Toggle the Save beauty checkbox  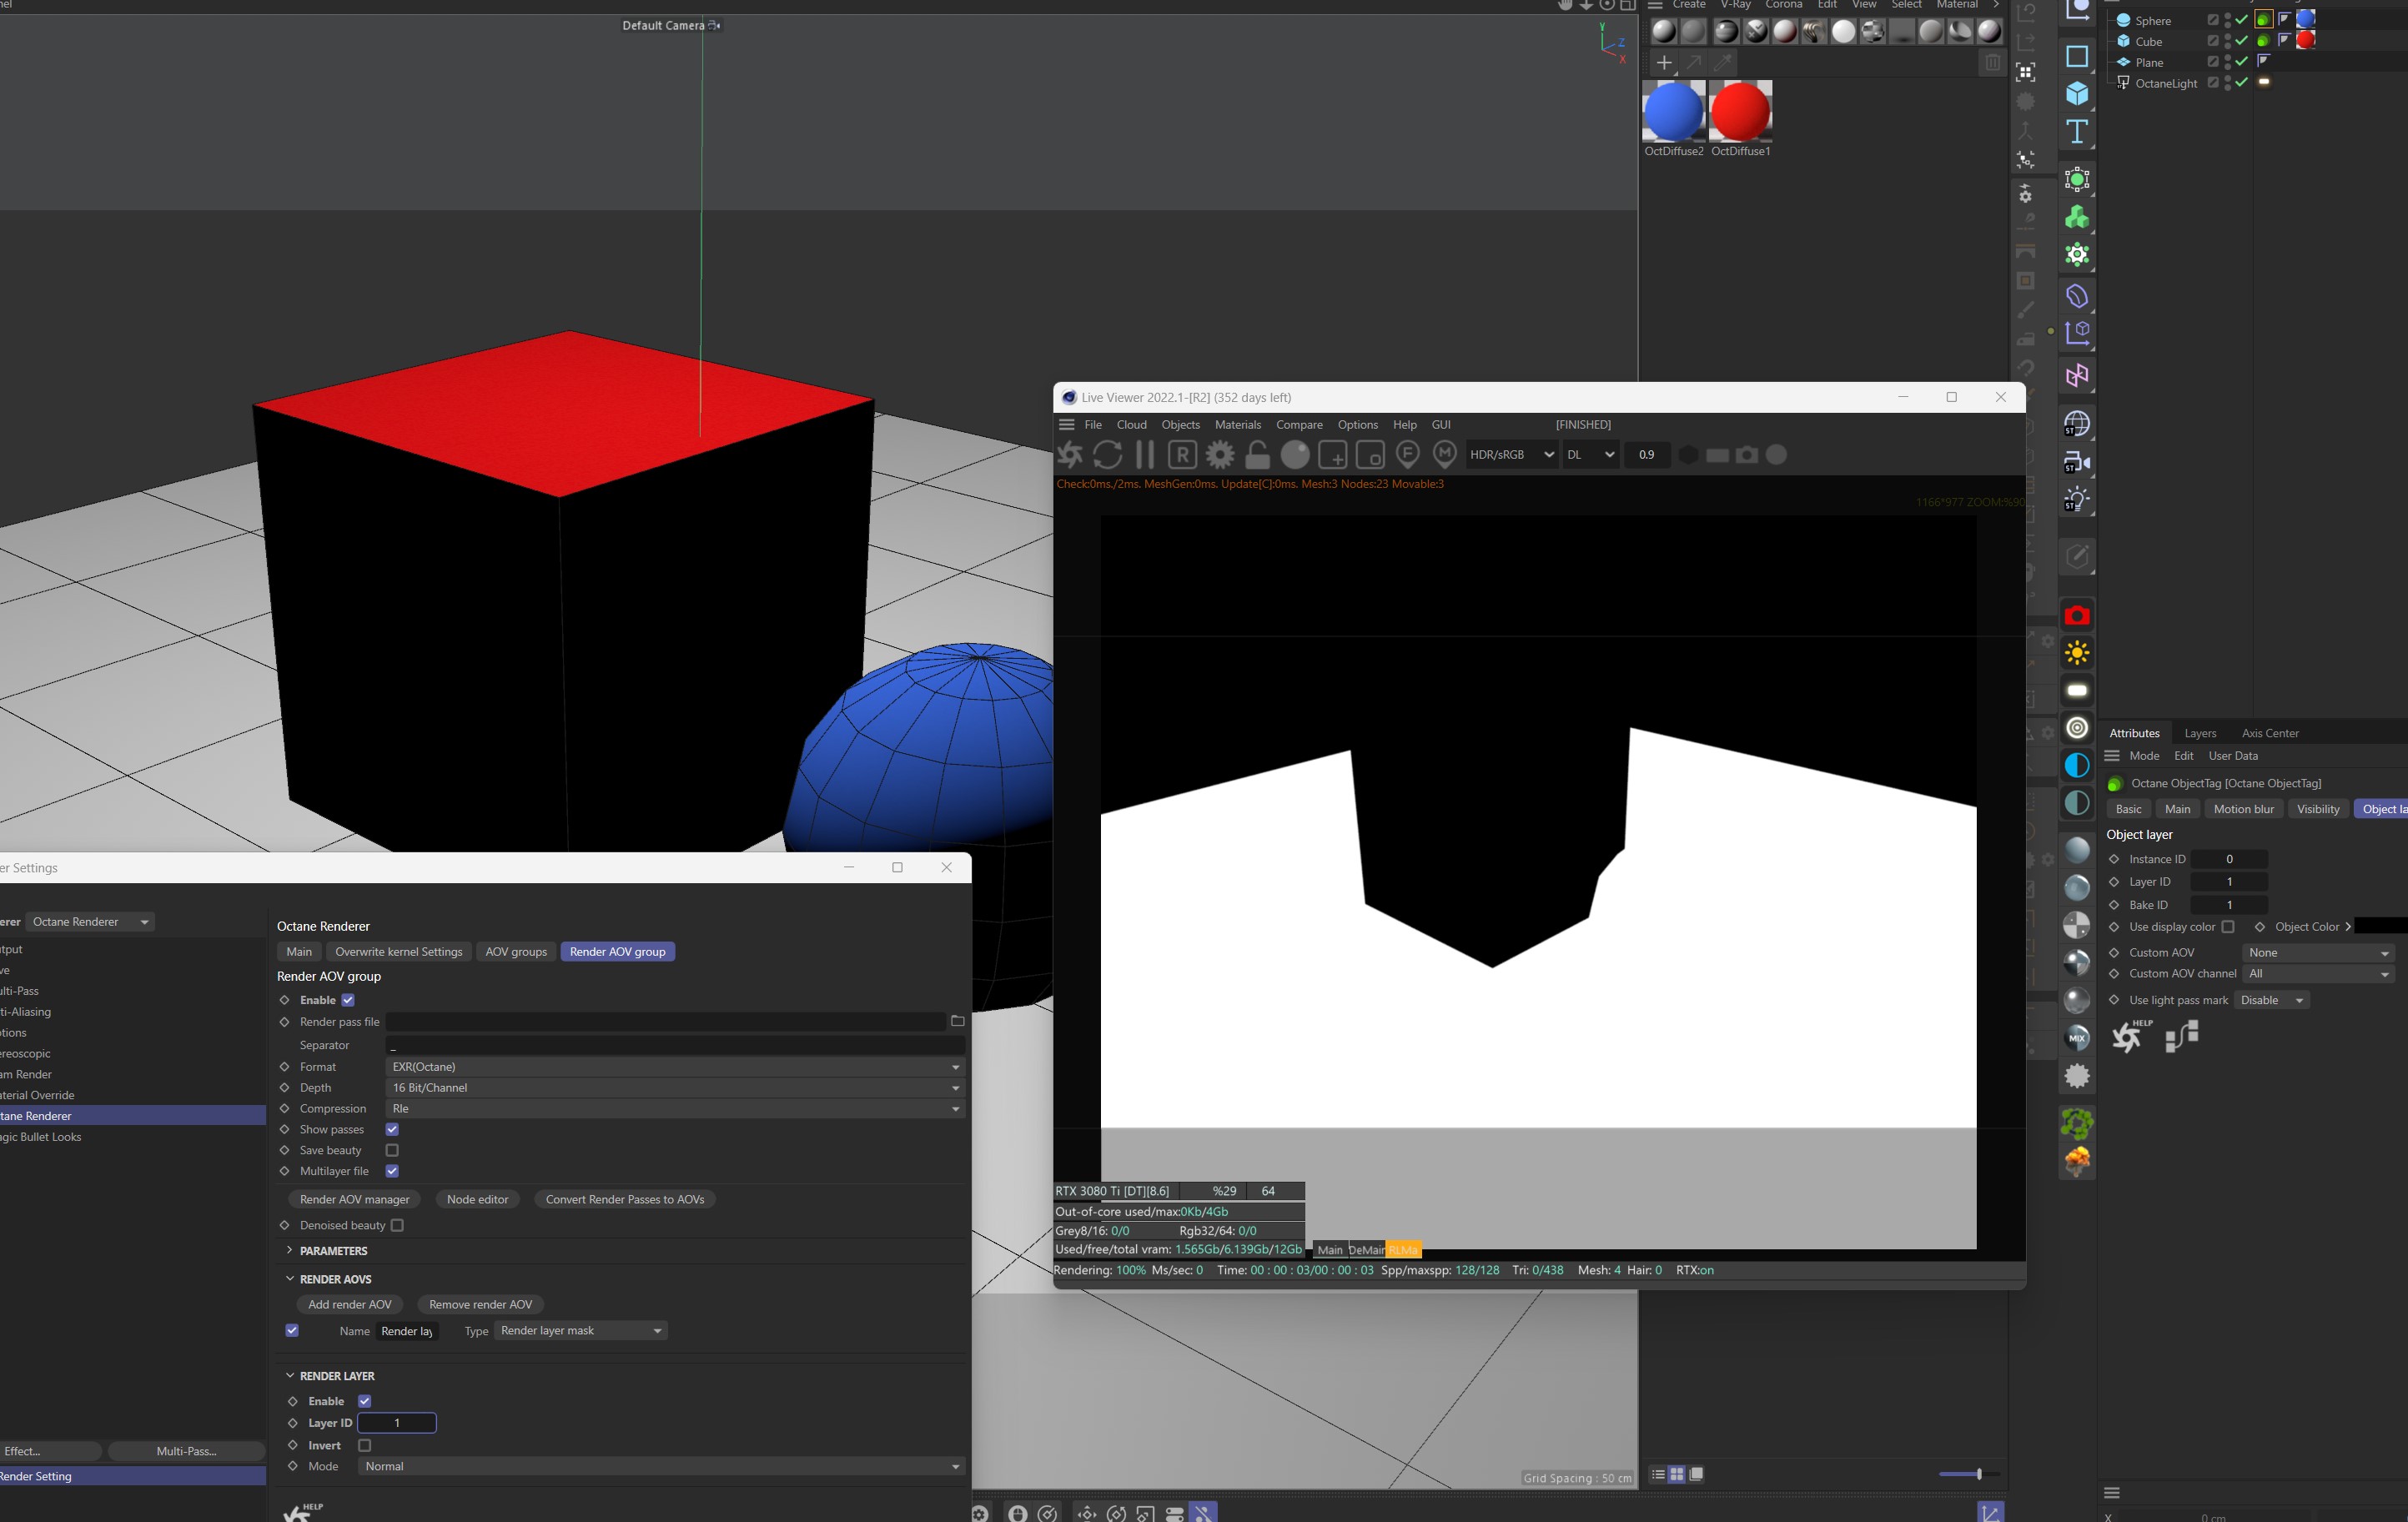392,1150
